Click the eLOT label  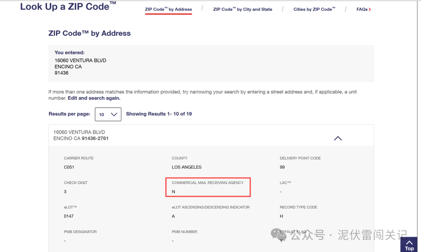point(70,207)
